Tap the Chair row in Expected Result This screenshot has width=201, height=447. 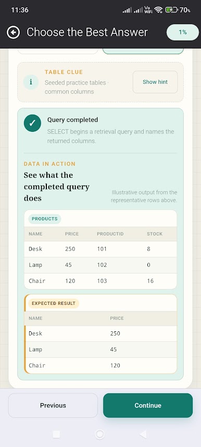coord(100,366)
